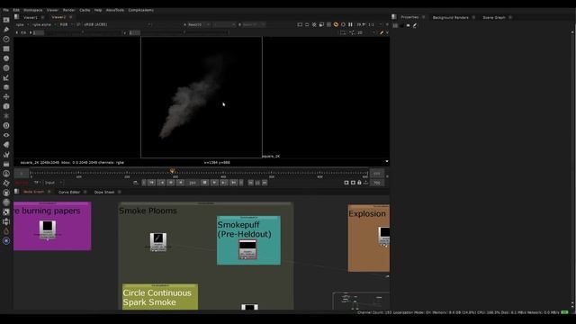
Task: Open the Time nodes clock icon
Action: click(6, 39)
